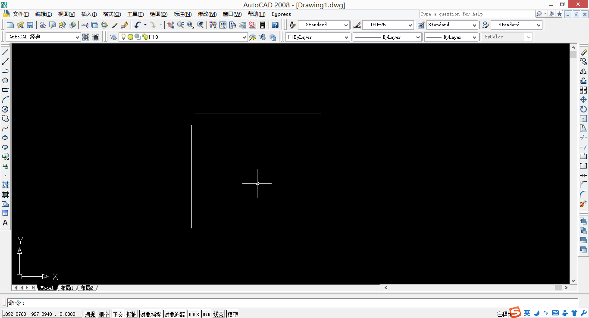Click the New drawing icon

pyautogui.click(x=10, y=25)
